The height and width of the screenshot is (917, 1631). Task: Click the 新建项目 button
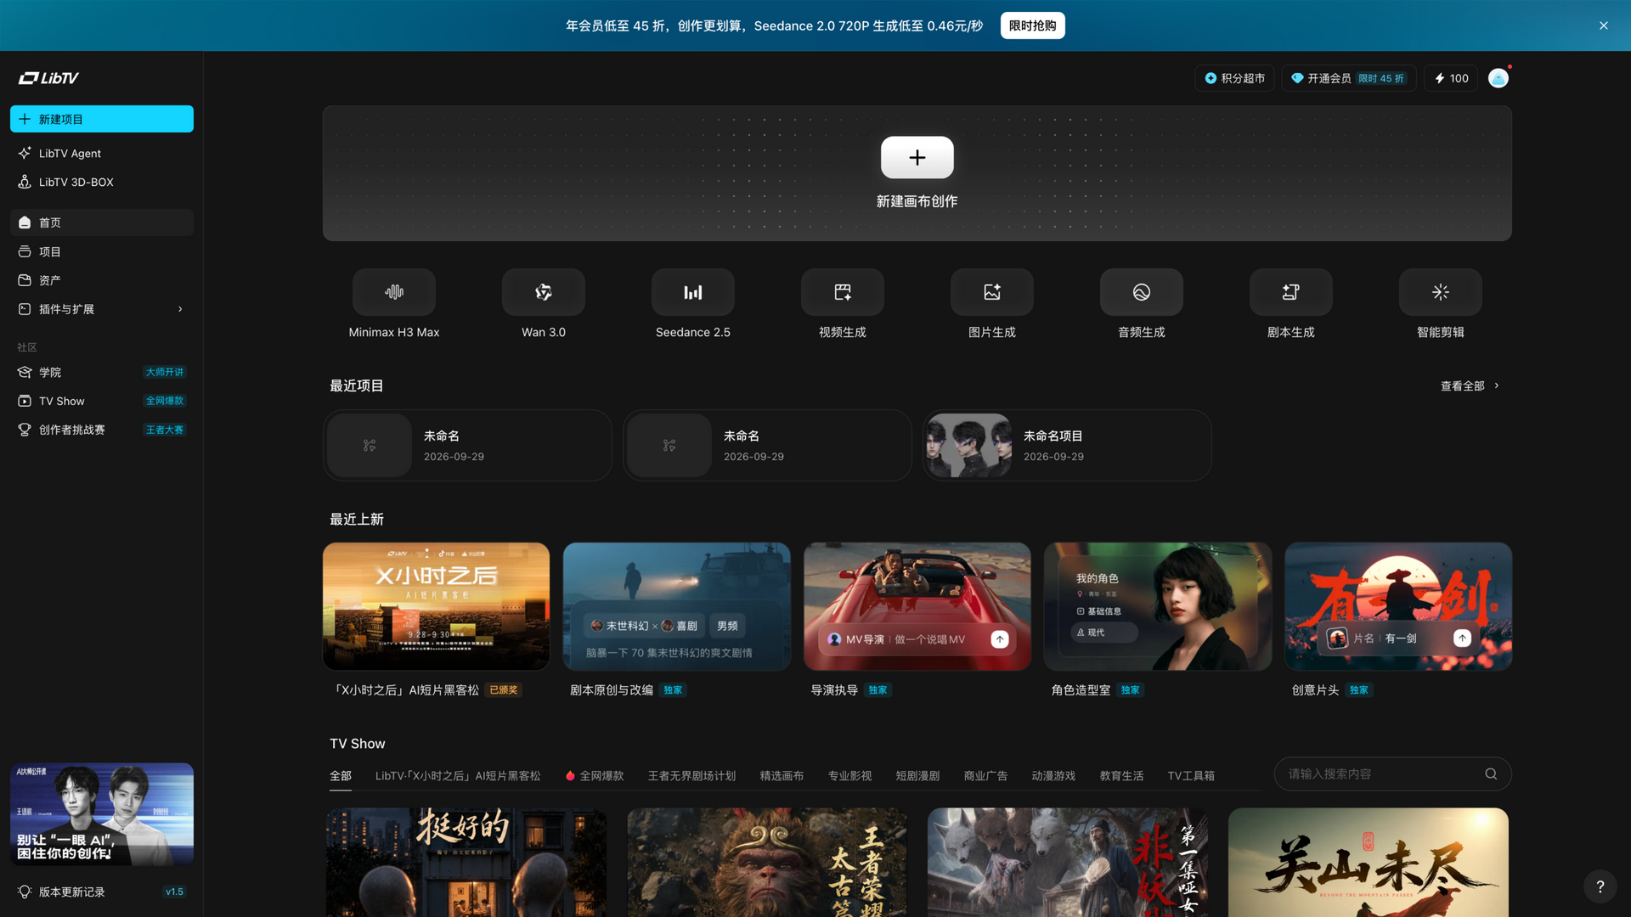[x=102, y=119]
